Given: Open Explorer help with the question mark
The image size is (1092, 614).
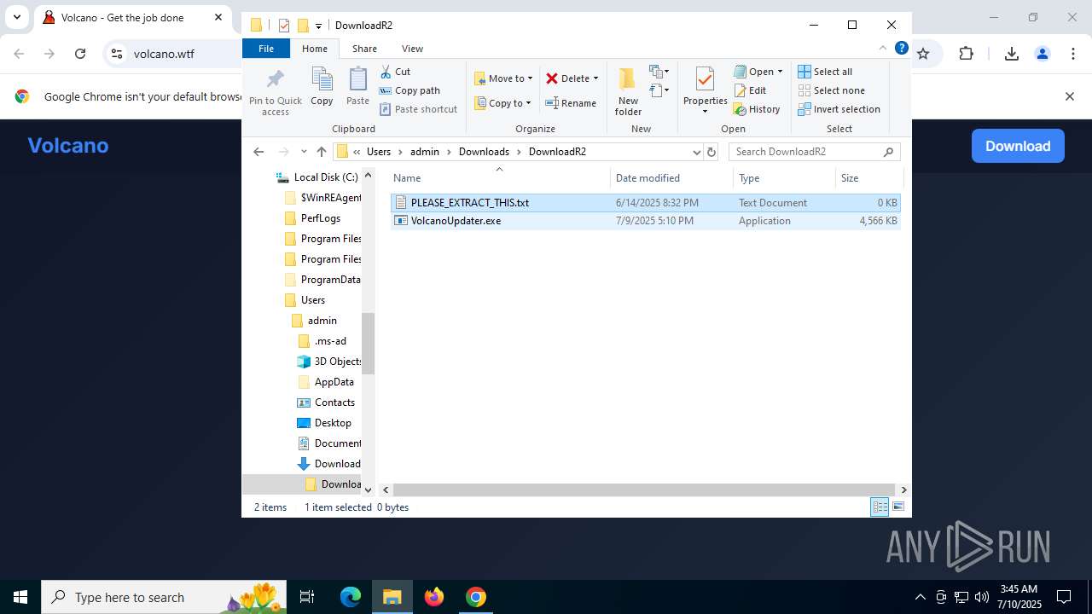Looking at the screenshot, I should click(x=901, y=49).
